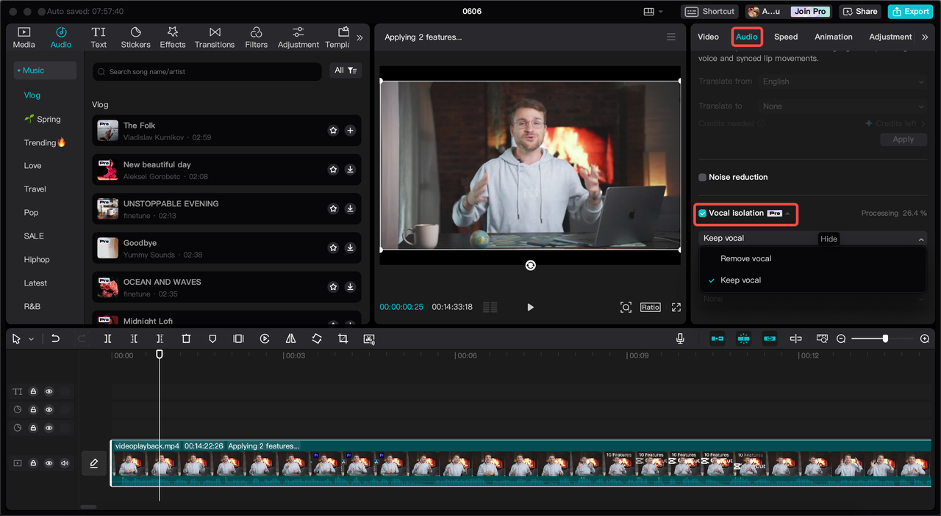Image resolution: width=941 pixels, height=516 pixels.
Task: Open the All filter dropdown for music
Action: click(x=345, y=70)
